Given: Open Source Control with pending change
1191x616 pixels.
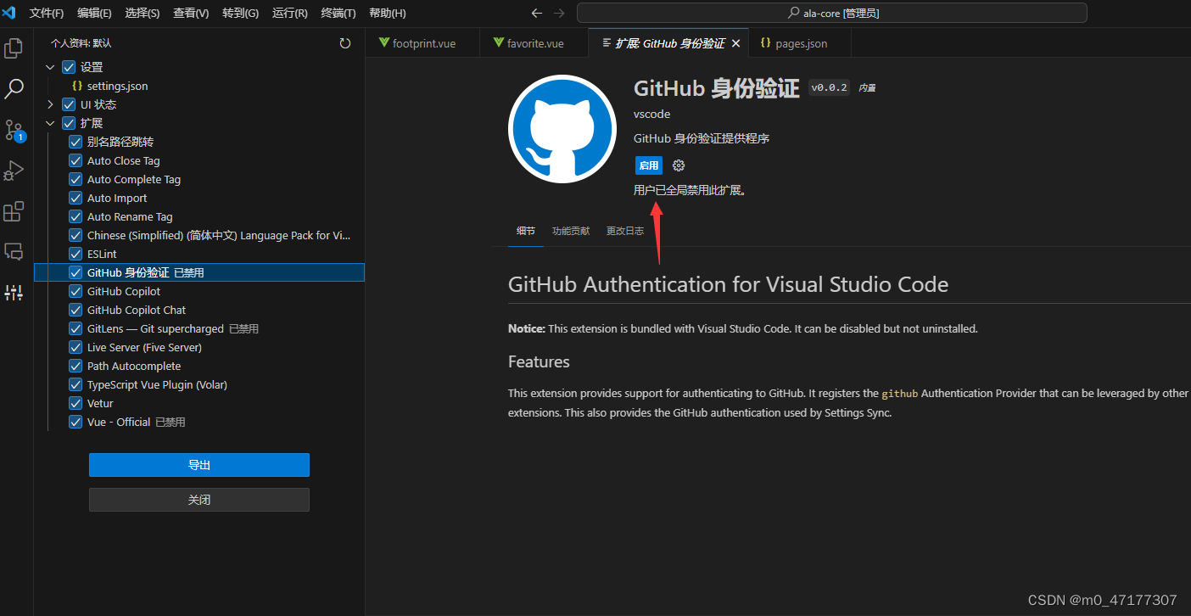Looking at the screenshot, I should coord(14,129).
